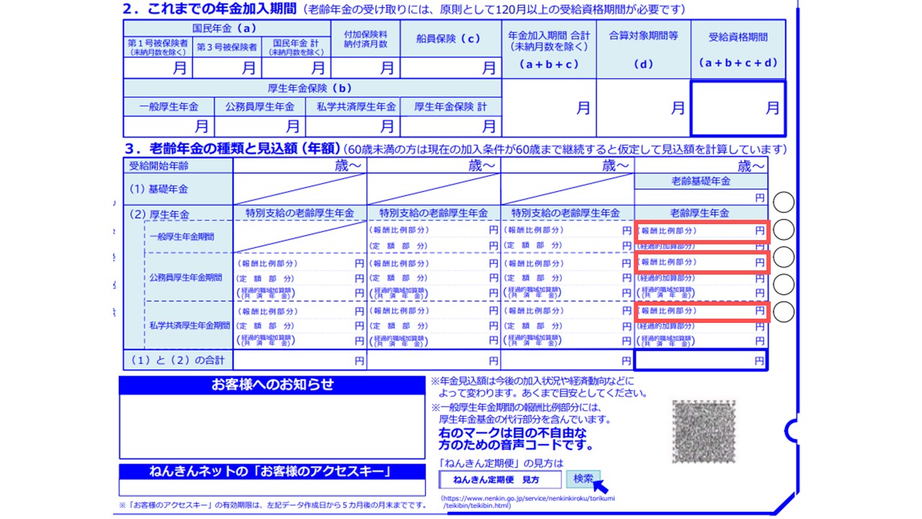
Task: Click the bold-bordered 円 total box in 合計 row
Action: [701, 360]
